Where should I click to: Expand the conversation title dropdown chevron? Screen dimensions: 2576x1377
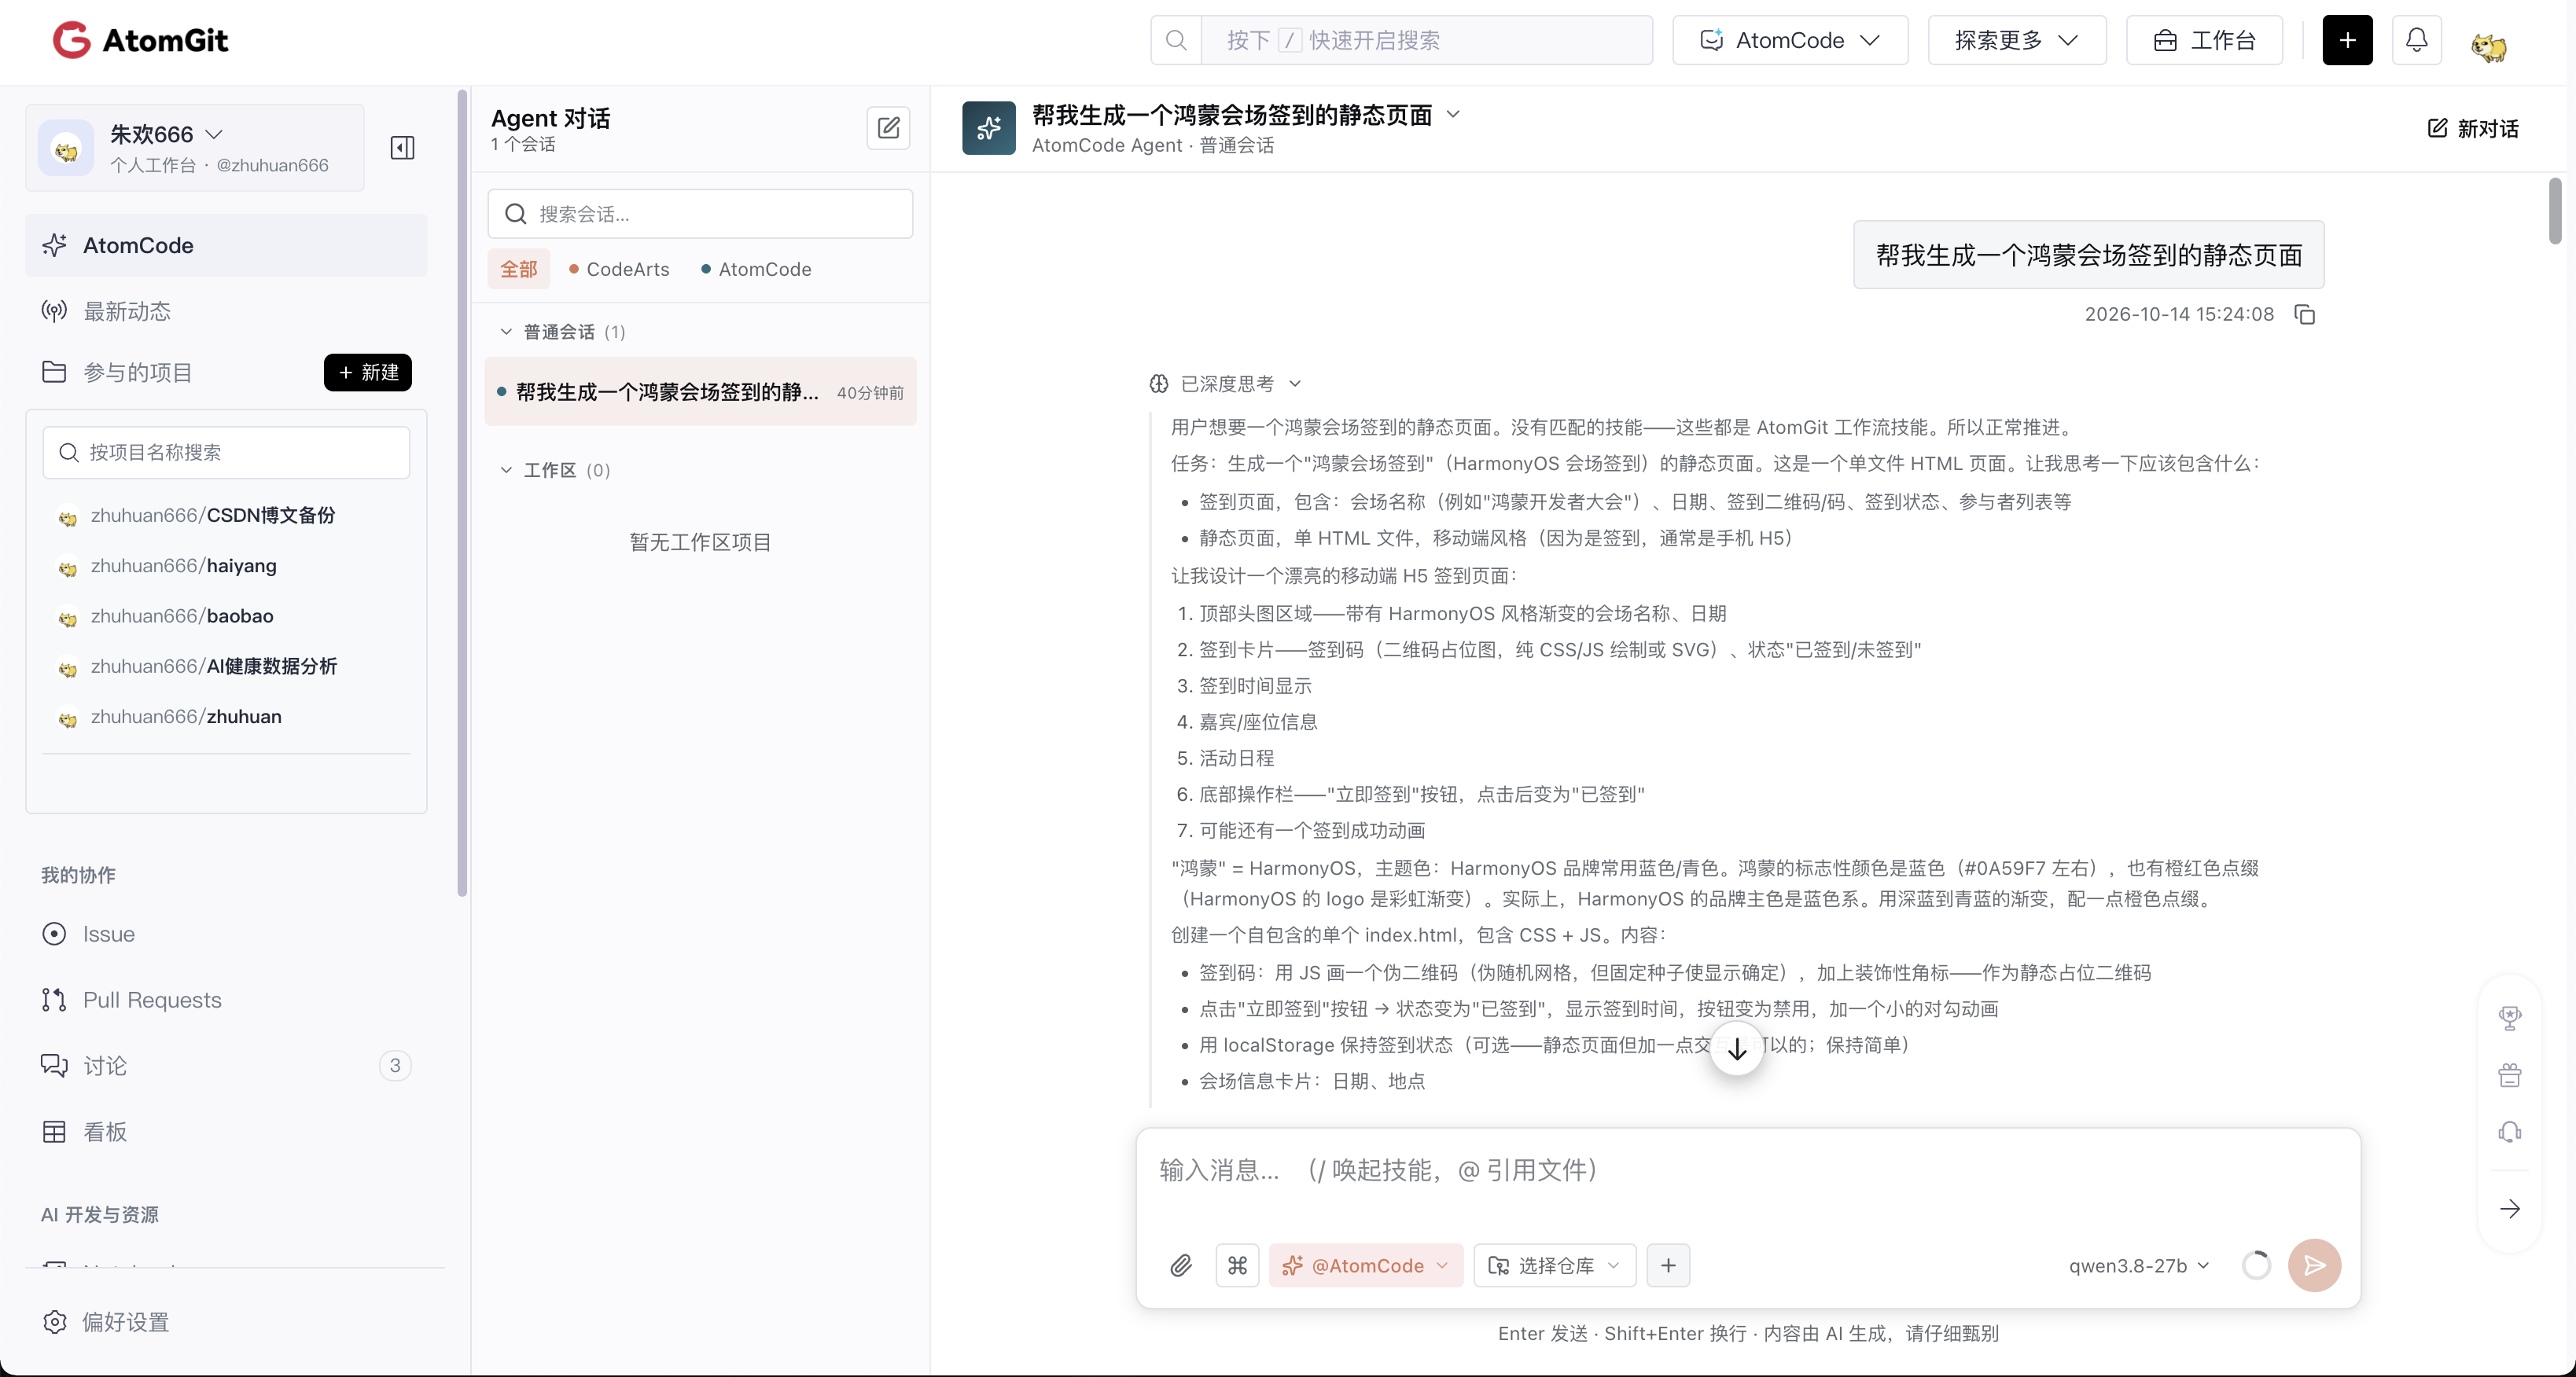(1453, 115)
